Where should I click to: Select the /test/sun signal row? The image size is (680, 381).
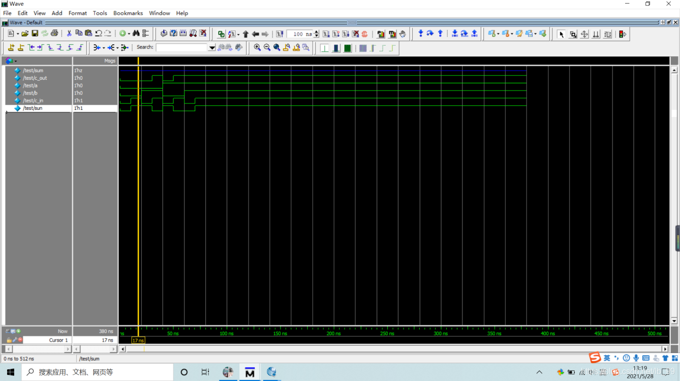[x=39, y=108]
